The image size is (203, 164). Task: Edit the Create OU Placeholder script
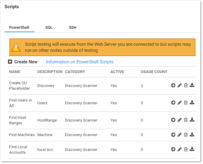pyautogui.click(x=179, y=85)
